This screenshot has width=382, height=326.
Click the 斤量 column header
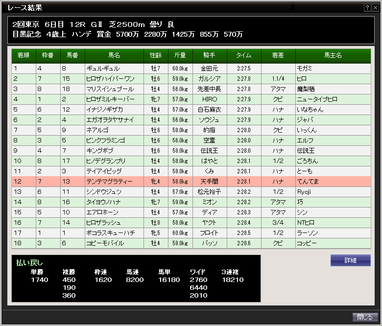[x=180, y=56]
